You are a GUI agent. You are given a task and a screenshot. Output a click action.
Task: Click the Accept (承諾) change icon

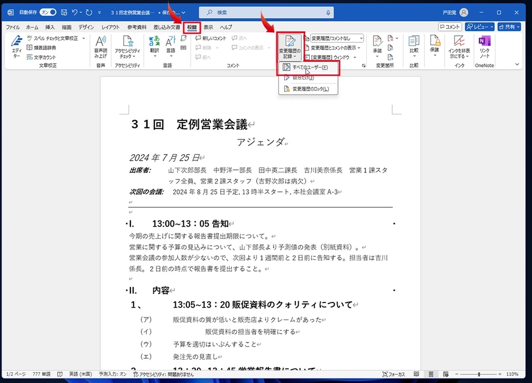[x=377, y=42]
